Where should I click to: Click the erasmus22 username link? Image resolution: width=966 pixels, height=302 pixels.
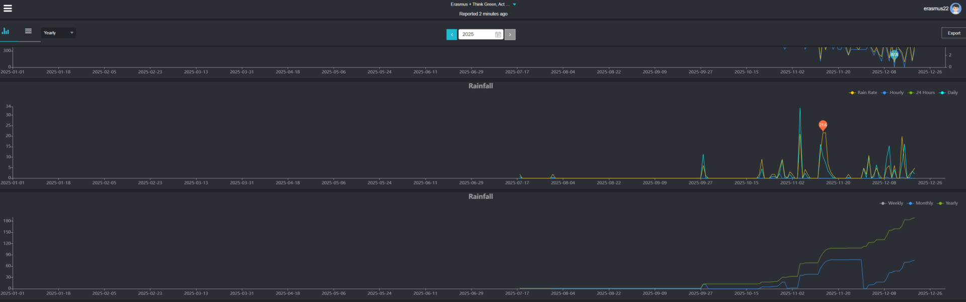point(935,9)
